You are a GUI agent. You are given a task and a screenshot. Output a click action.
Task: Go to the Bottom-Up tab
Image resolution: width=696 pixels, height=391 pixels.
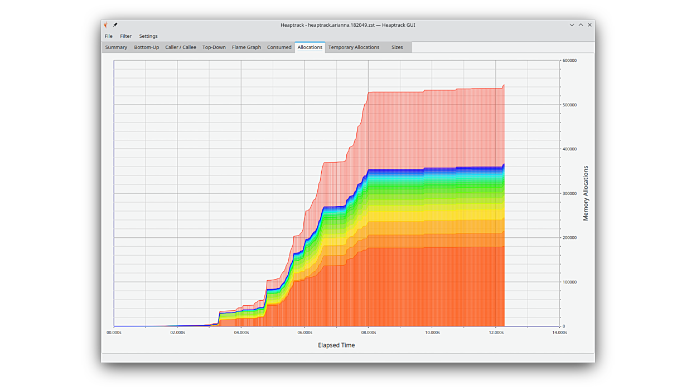point(146,47)
